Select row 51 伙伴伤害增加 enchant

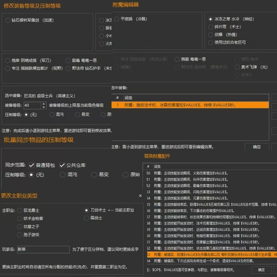click(x=212, y=179)
